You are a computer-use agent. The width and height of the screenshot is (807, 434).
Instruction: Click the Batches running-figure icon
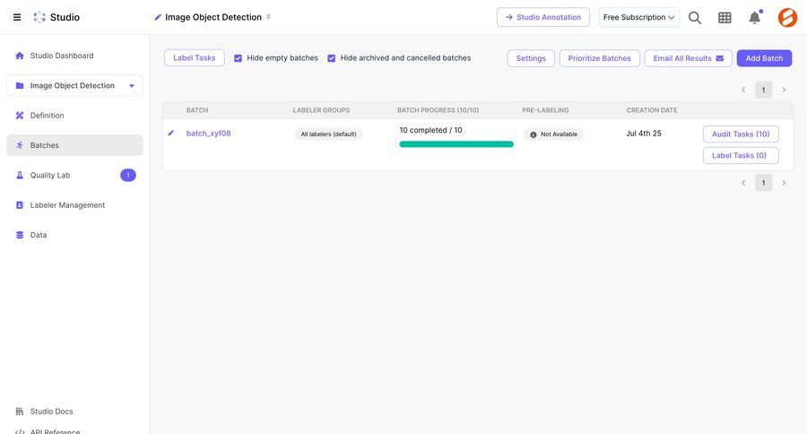(20, 145)
